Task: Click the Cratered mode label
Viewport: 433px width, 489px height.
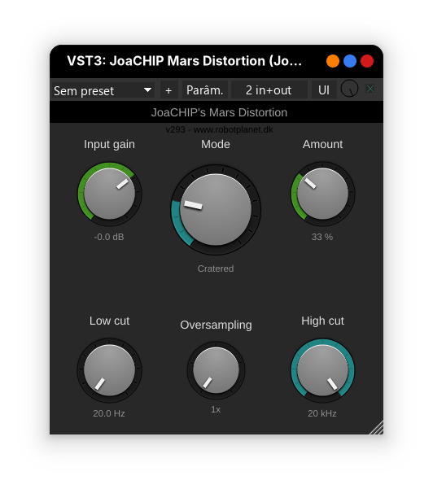Action: pyautogui.click(x=216, y=269)
